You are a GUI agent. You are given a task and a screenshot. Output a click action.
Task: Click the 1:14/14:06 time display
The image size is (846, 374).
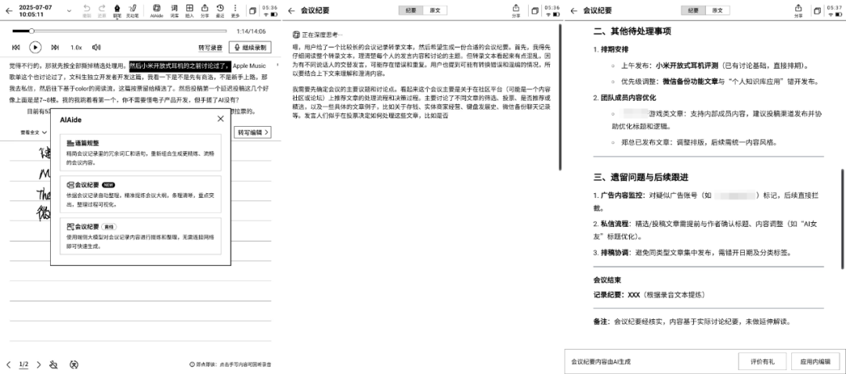click(251, 31)
